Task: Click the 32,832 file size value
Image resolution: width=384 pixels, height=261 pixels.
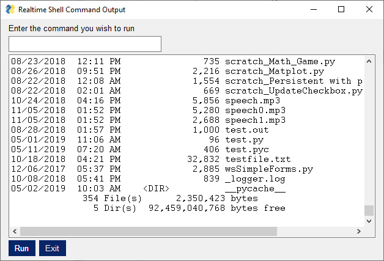Action: coord(203,159)
